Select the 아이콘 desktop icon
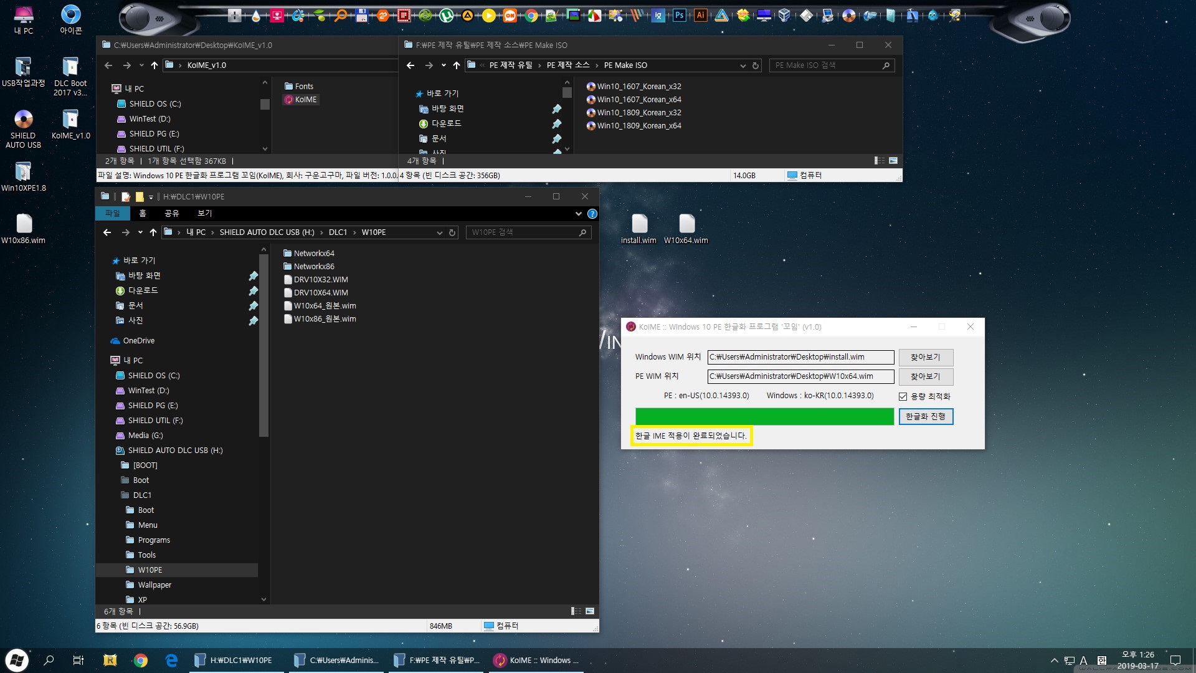Screen dimensions: 1196x673 coord(70,19)
